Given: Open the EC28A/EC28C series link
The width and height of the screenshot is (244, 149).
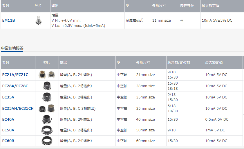Looking at the screenshot, I should pos(15,86).
